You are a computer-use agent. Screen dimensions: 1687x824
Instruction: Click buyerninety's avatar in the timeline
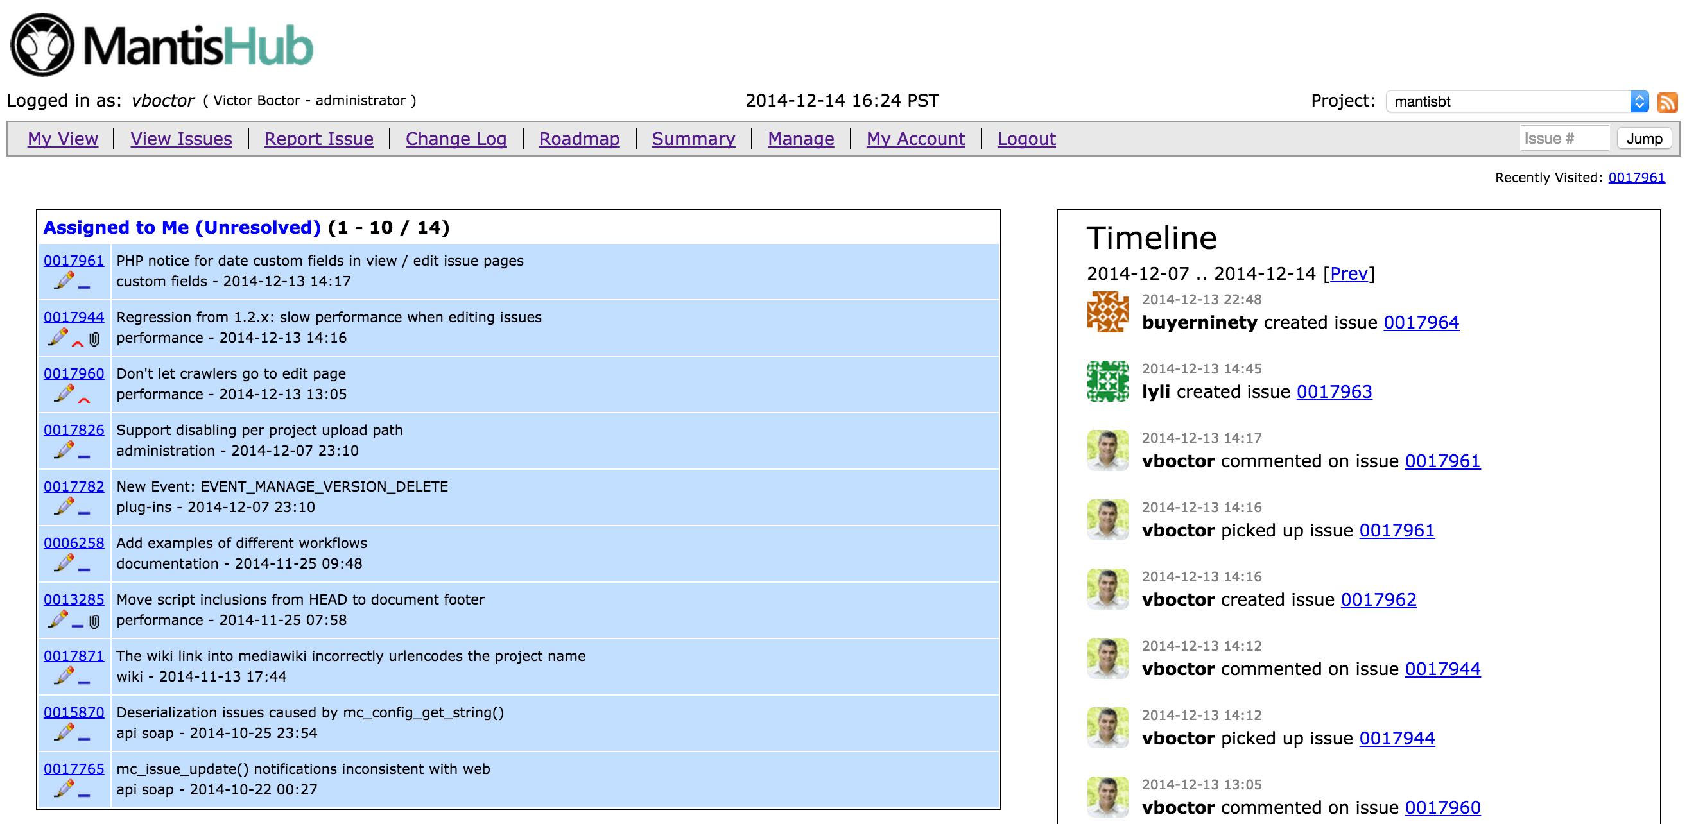point(1107,311)
